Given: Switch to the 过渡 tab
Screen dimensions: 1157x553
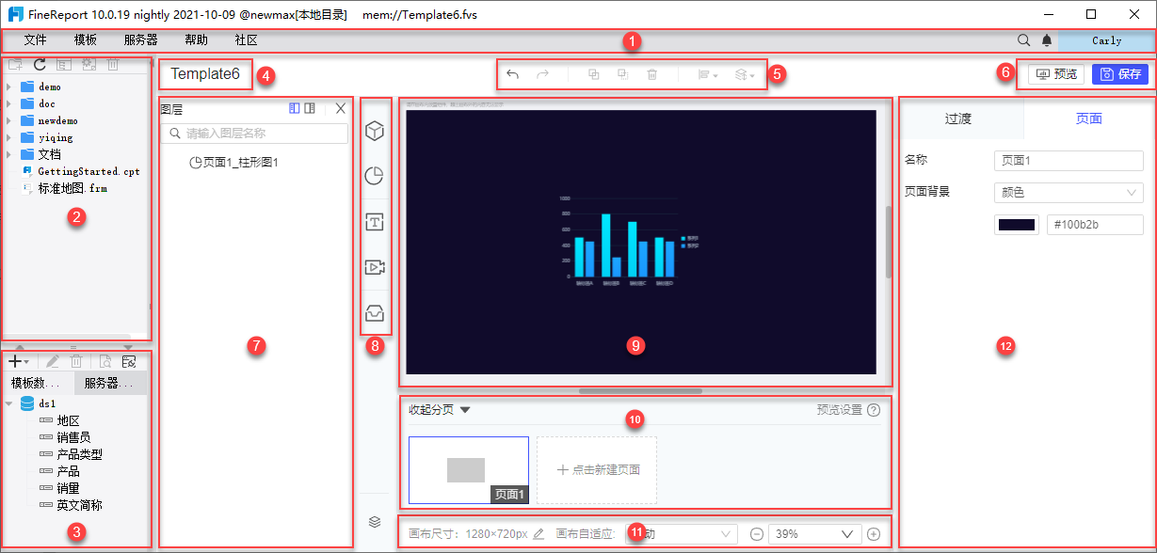Looking at the screenshot, I should (x=957, y=118).
